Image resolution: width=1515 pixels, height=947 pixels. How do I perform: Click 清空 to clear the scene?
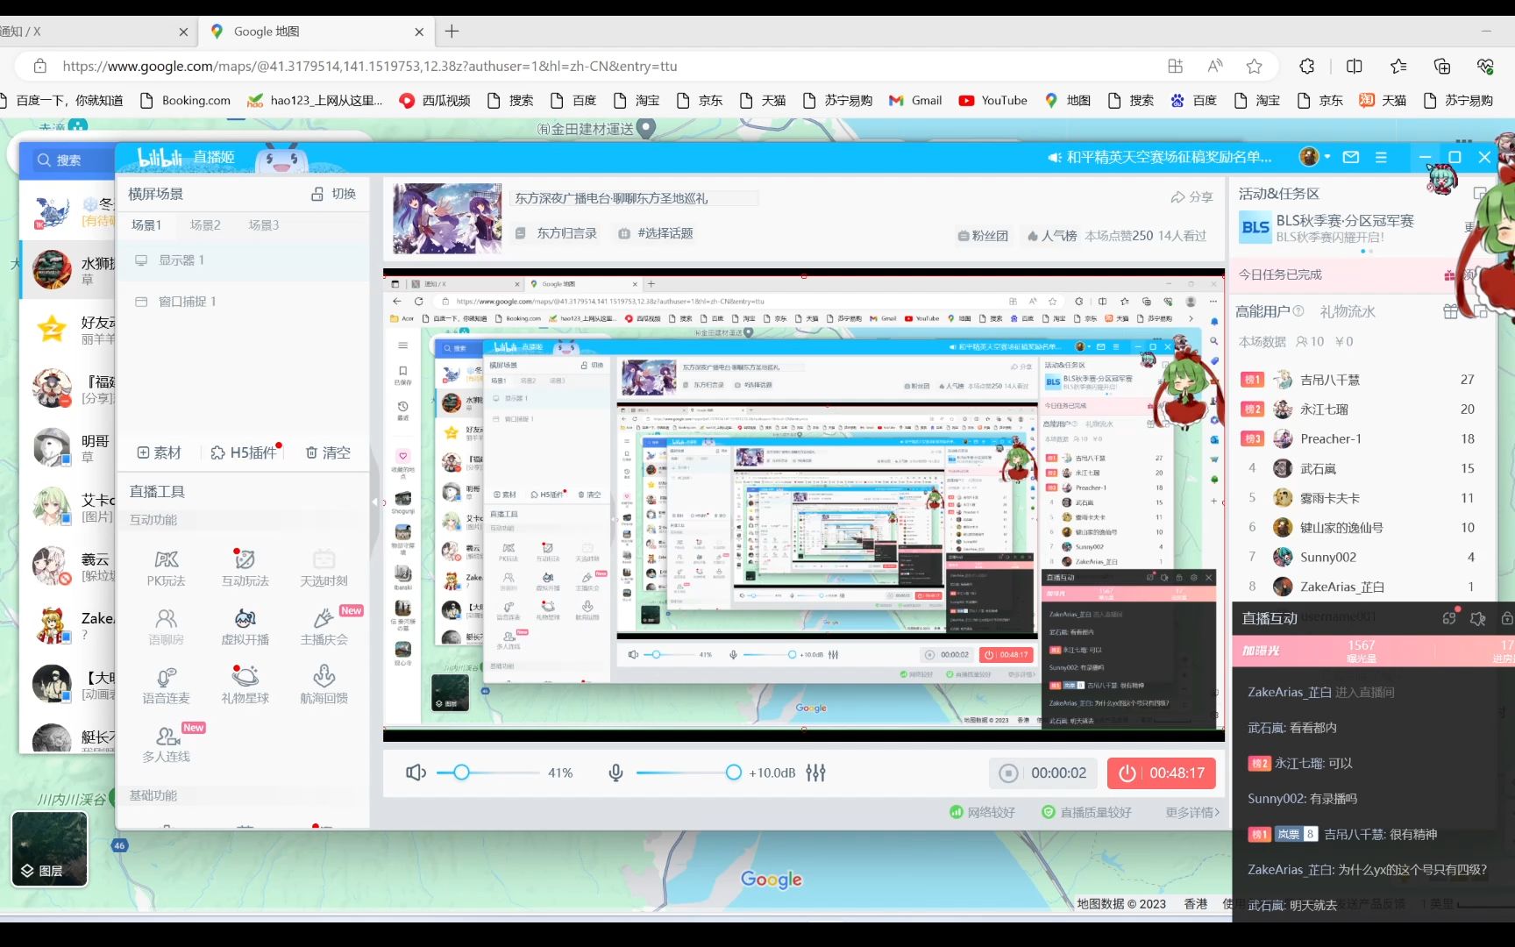pos(328,452)
